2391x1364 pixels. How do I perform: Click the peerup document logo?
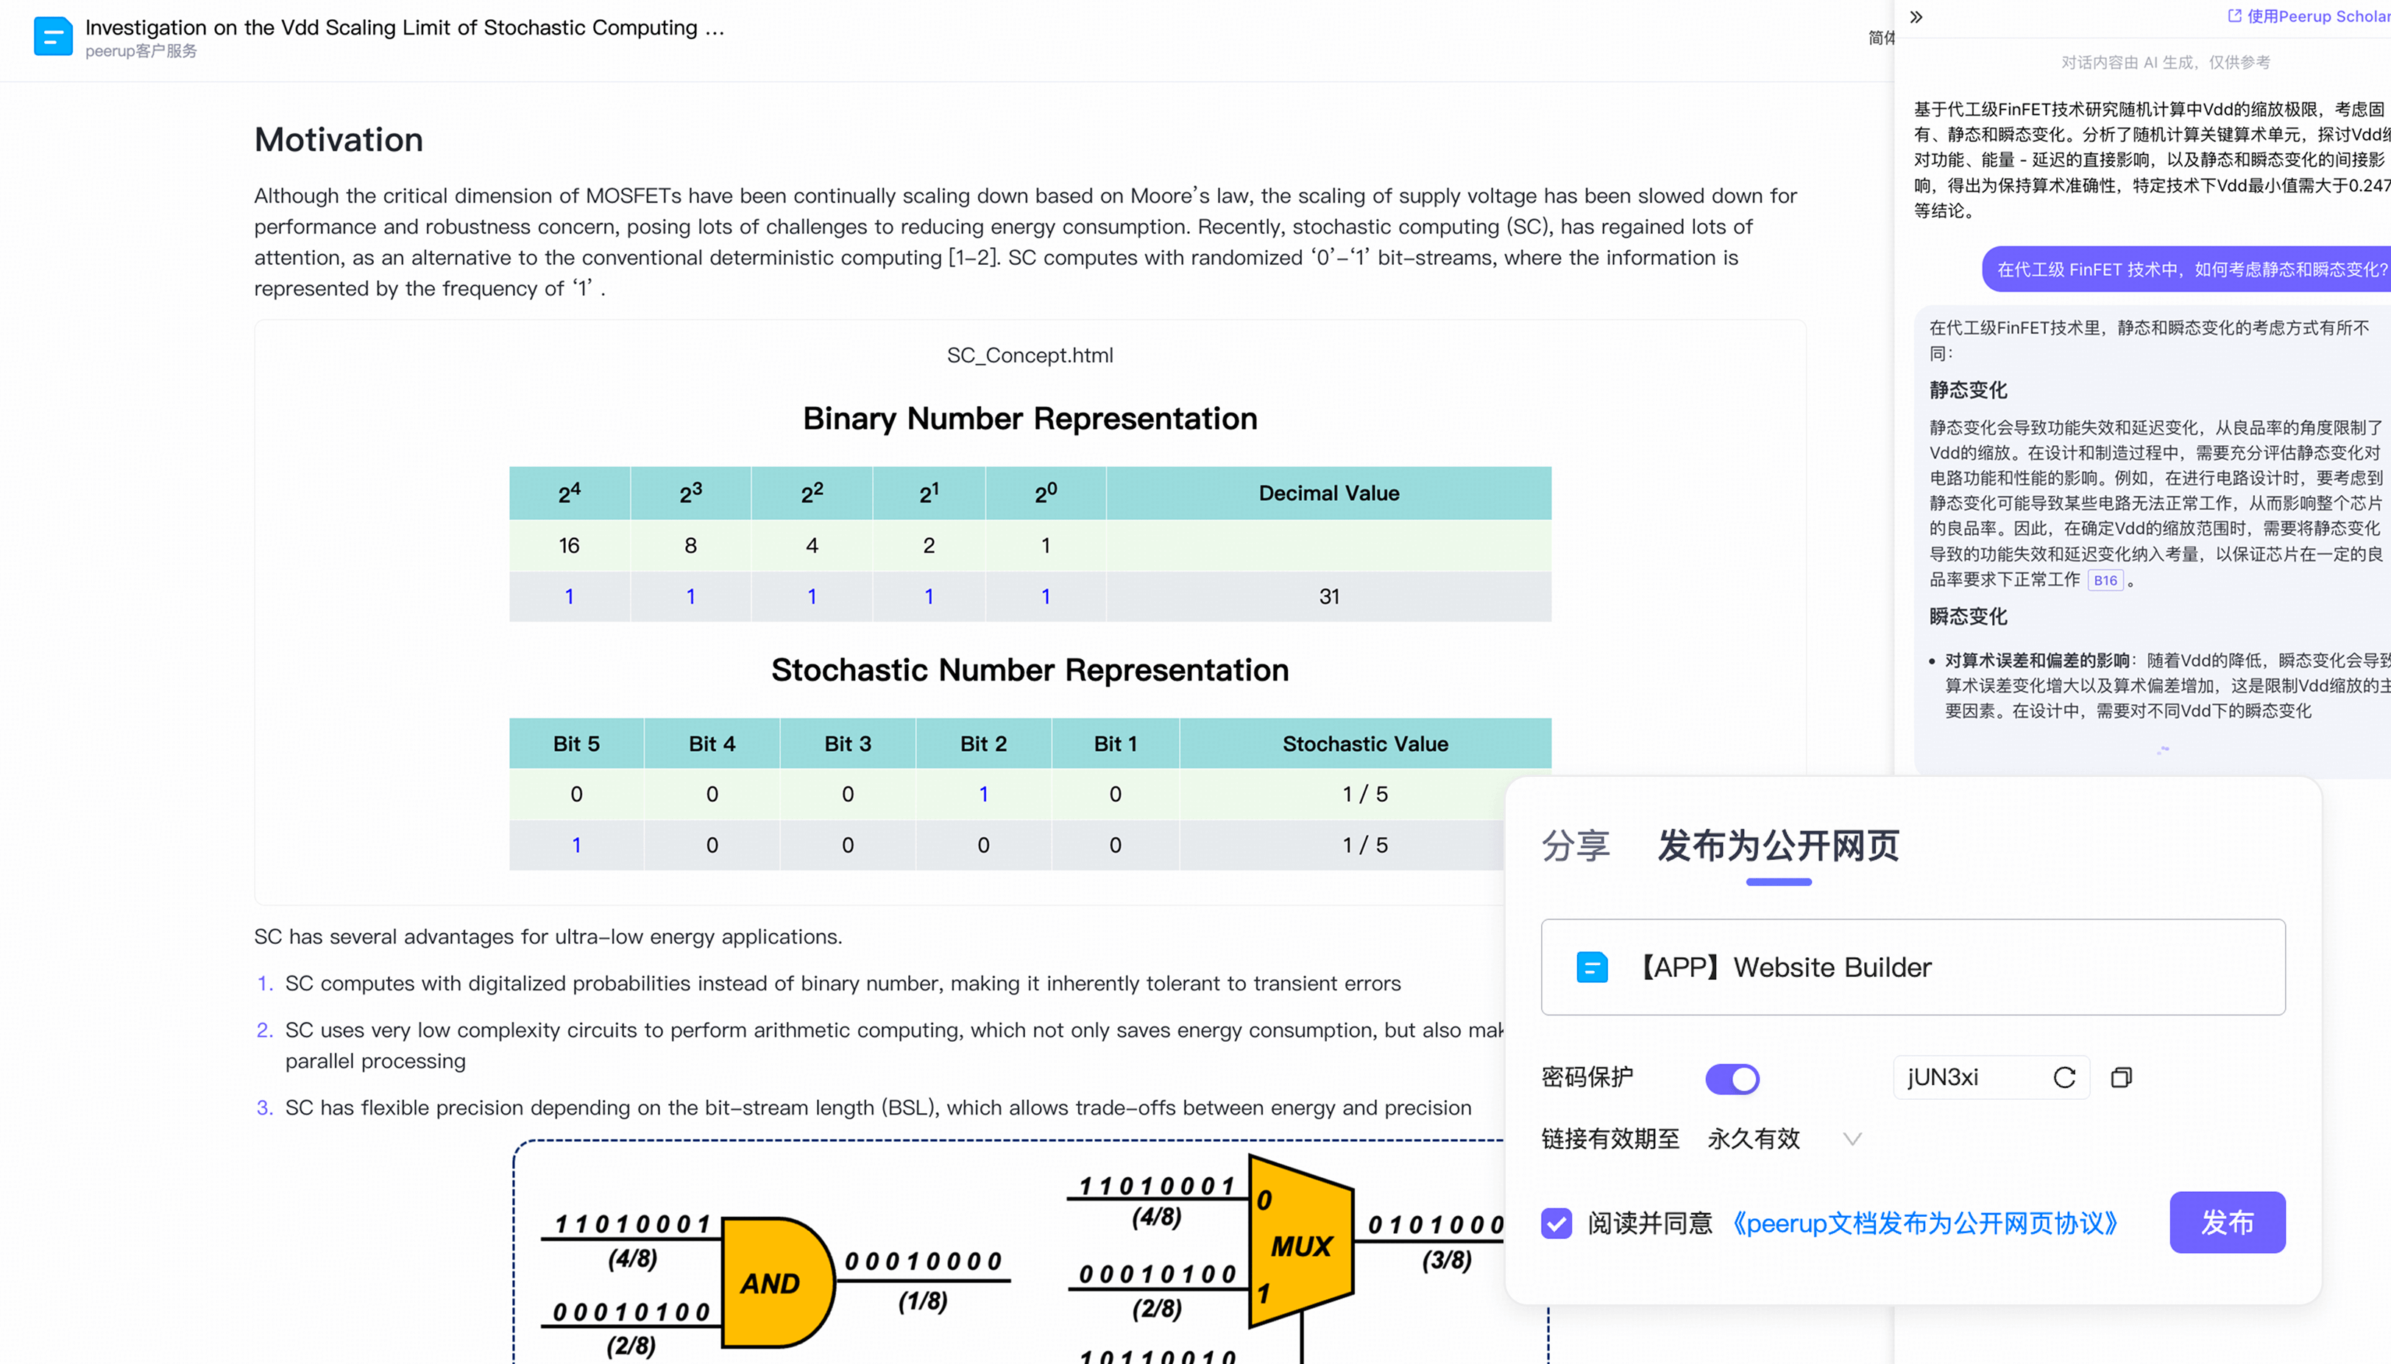[52, 37]
